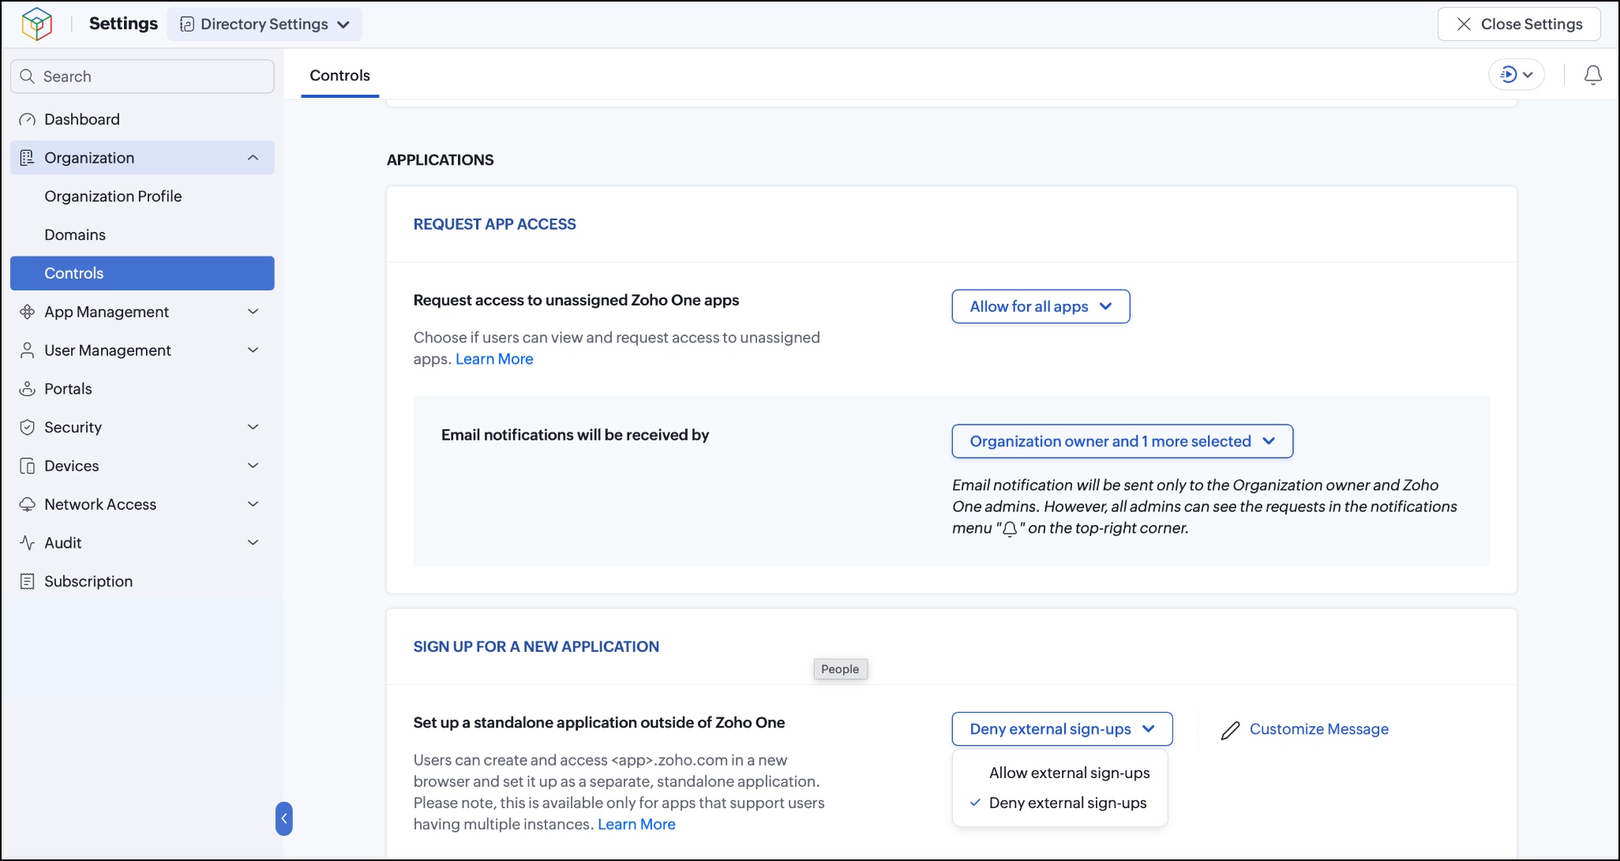Image resolution: width=1620 pixels, height=861 pixels.
Task: Expand the Network Access section chevron
Action: point(253,504)
